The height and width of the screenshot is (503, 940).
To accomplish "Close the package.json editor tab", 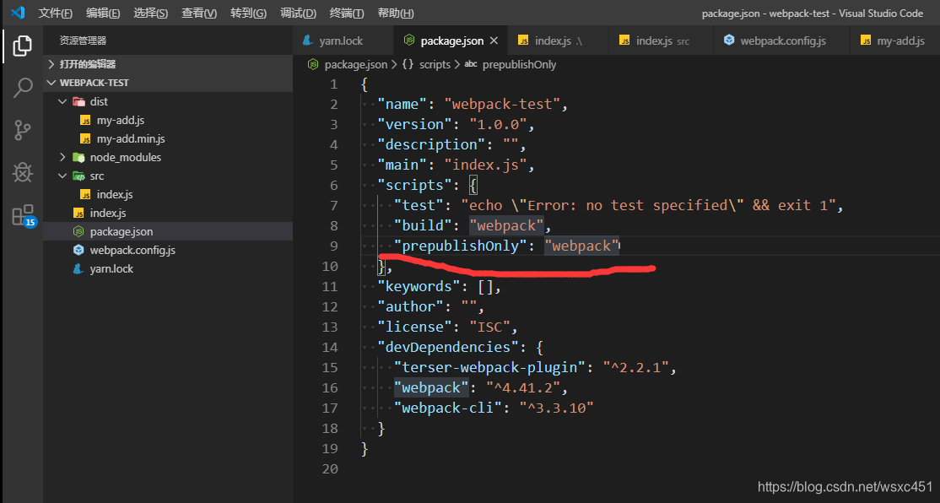I will click(494, 40).
